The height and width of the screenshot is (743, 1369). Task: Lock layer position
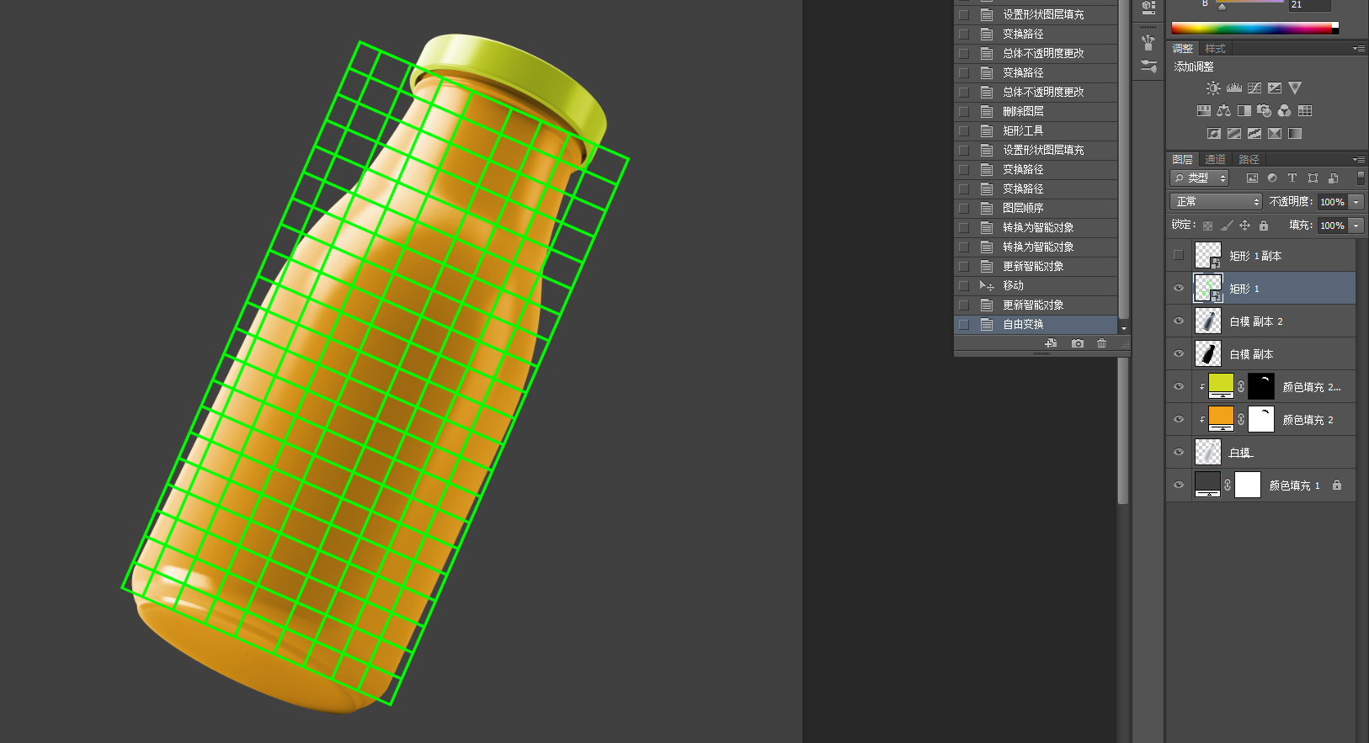[x=1245, y=226]
